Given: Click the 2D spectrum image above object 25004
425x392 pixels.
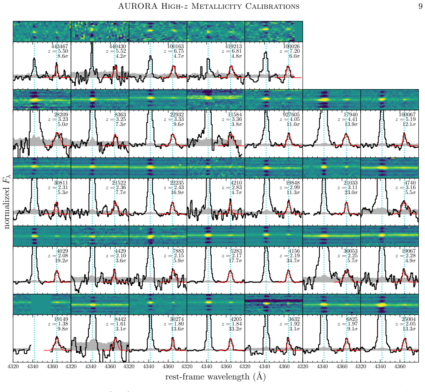Looking at the screenshot, I should 390,304.
